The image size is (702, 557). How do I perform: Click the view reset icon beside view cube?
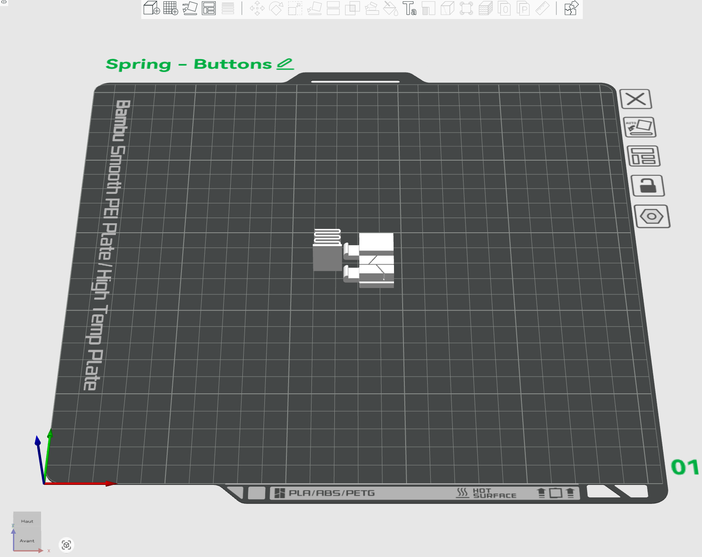coord(66,545)
